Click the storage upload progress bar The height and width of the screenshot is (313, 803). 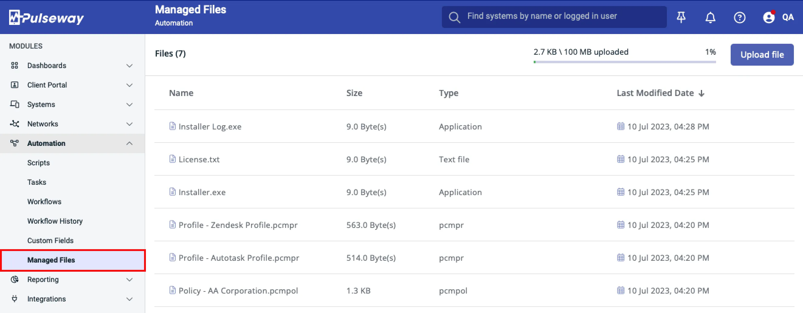click(625, 62)
